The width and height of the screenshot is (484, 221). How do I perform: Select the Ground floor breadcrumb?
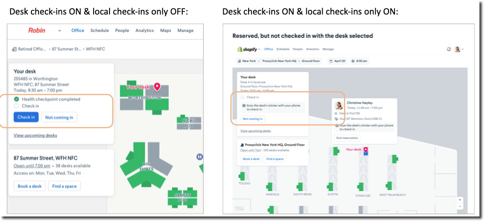(x=310, y=61)
